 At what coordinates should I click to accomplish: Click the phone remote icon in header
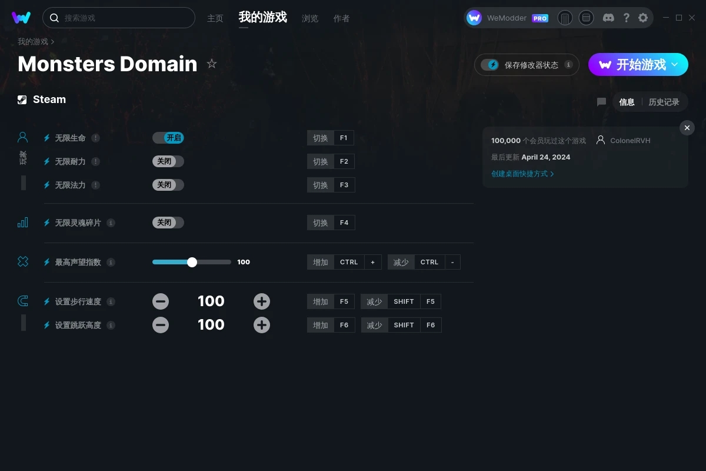pyautogui.click(x=565, y=18)
